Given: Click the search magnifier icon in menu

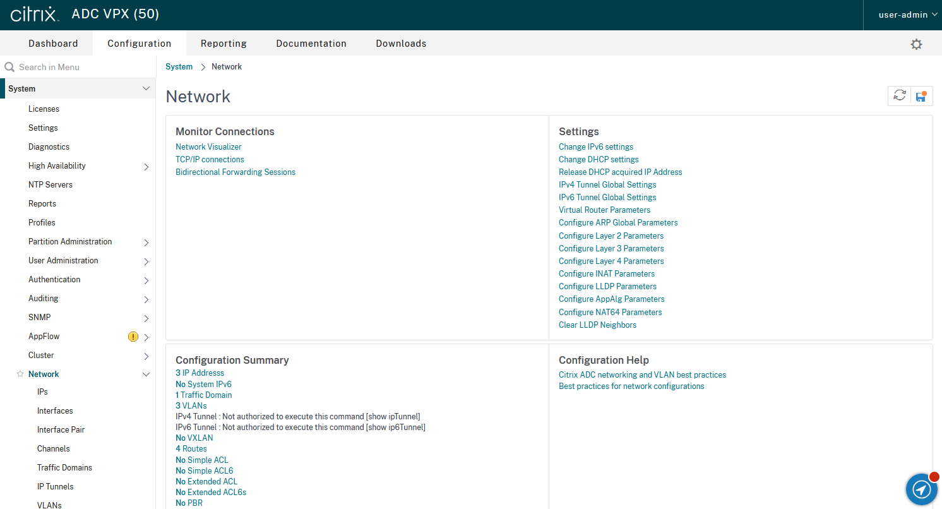Looking at the screenshot, I should (9, 67).
